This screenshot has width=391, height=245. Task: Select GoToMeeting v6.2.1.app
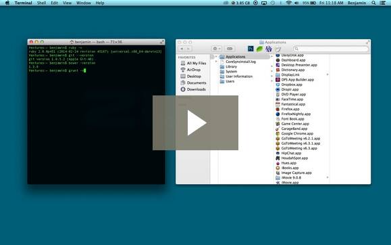click(x=298, y=138)
